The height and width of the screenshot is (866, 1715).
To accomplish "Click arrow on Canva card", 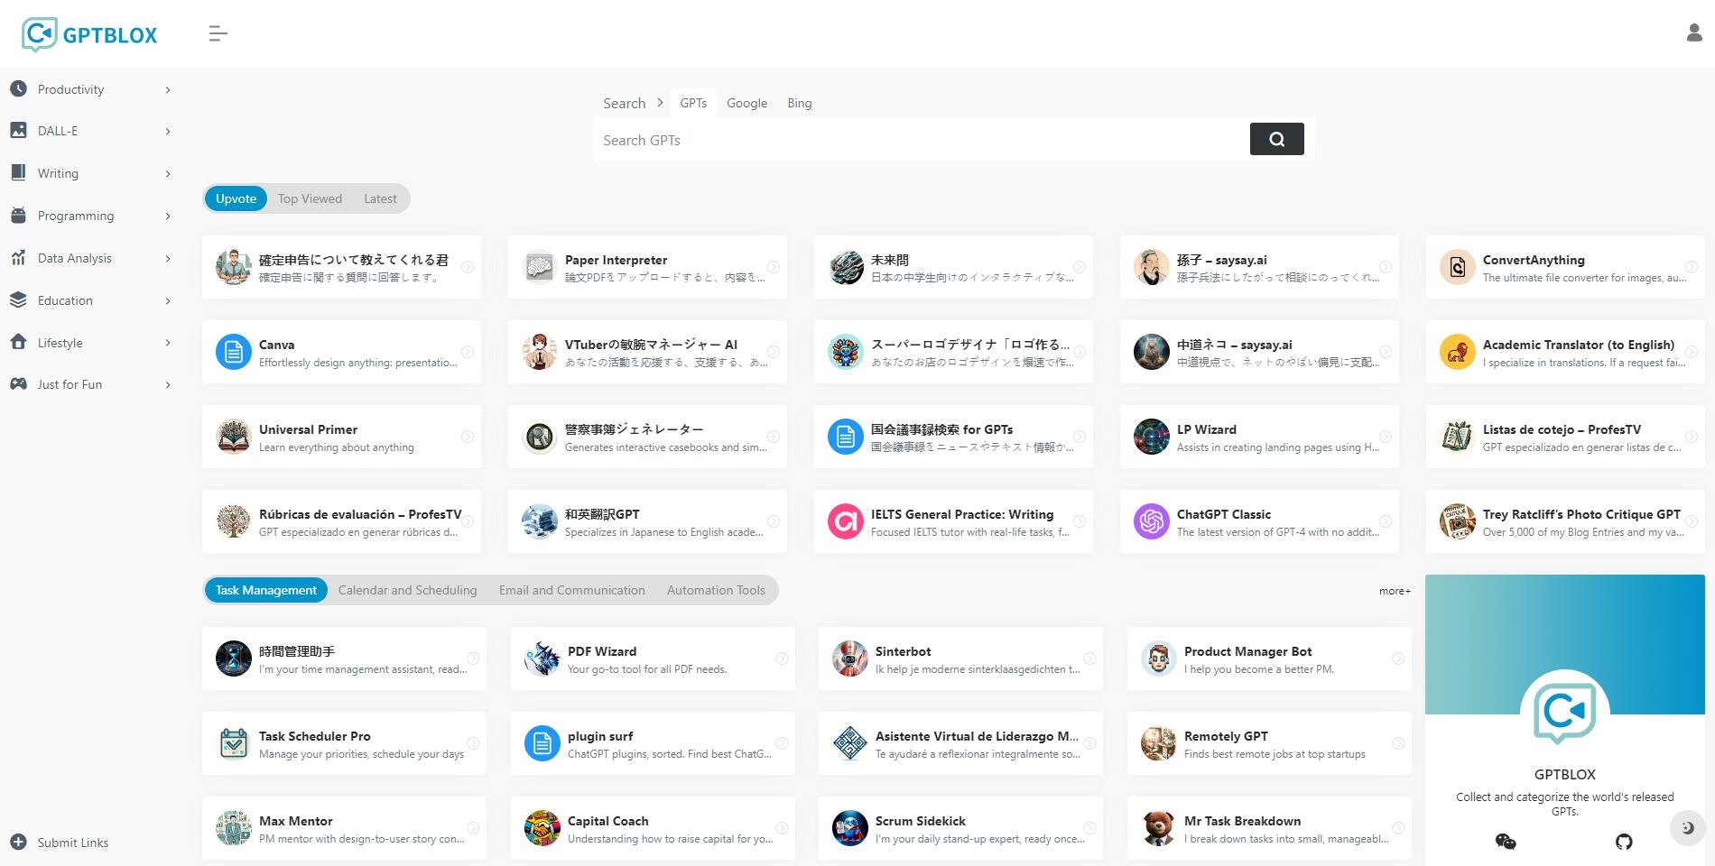I will (x=468, y=352).
